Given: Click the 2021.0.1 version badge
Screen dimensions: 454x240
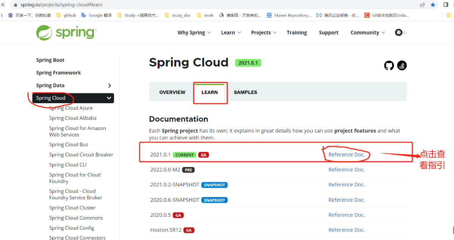Looking at the screenshot, I should [248, 63].
